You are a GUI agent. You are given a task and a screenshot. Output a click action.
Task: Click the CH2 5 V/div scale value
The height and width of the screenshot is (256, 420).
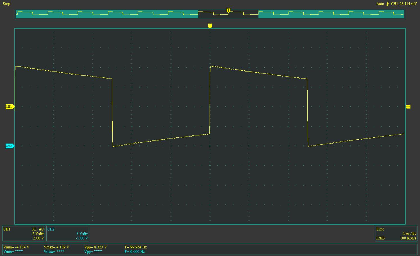click(x=82, y=234)
